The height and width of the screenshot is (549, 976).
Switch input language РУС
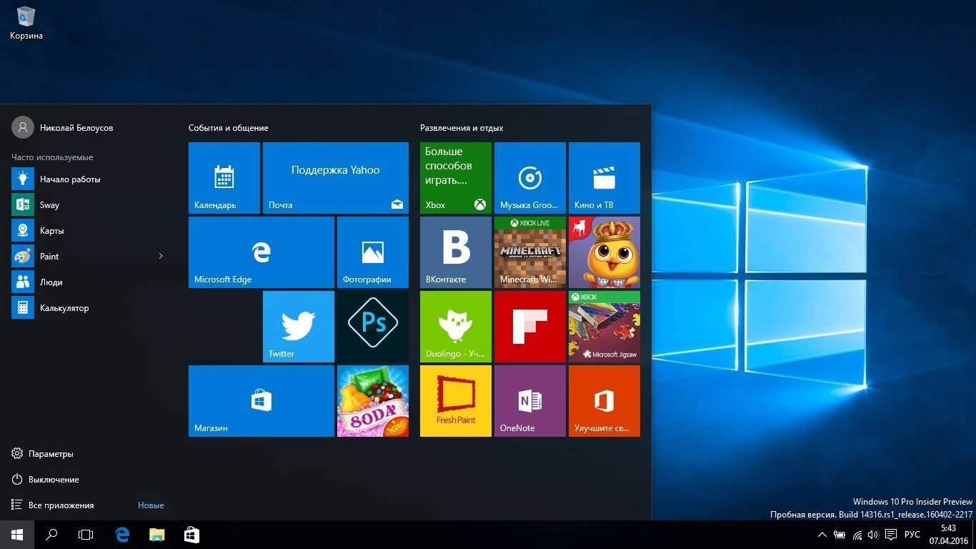(912, 535)
